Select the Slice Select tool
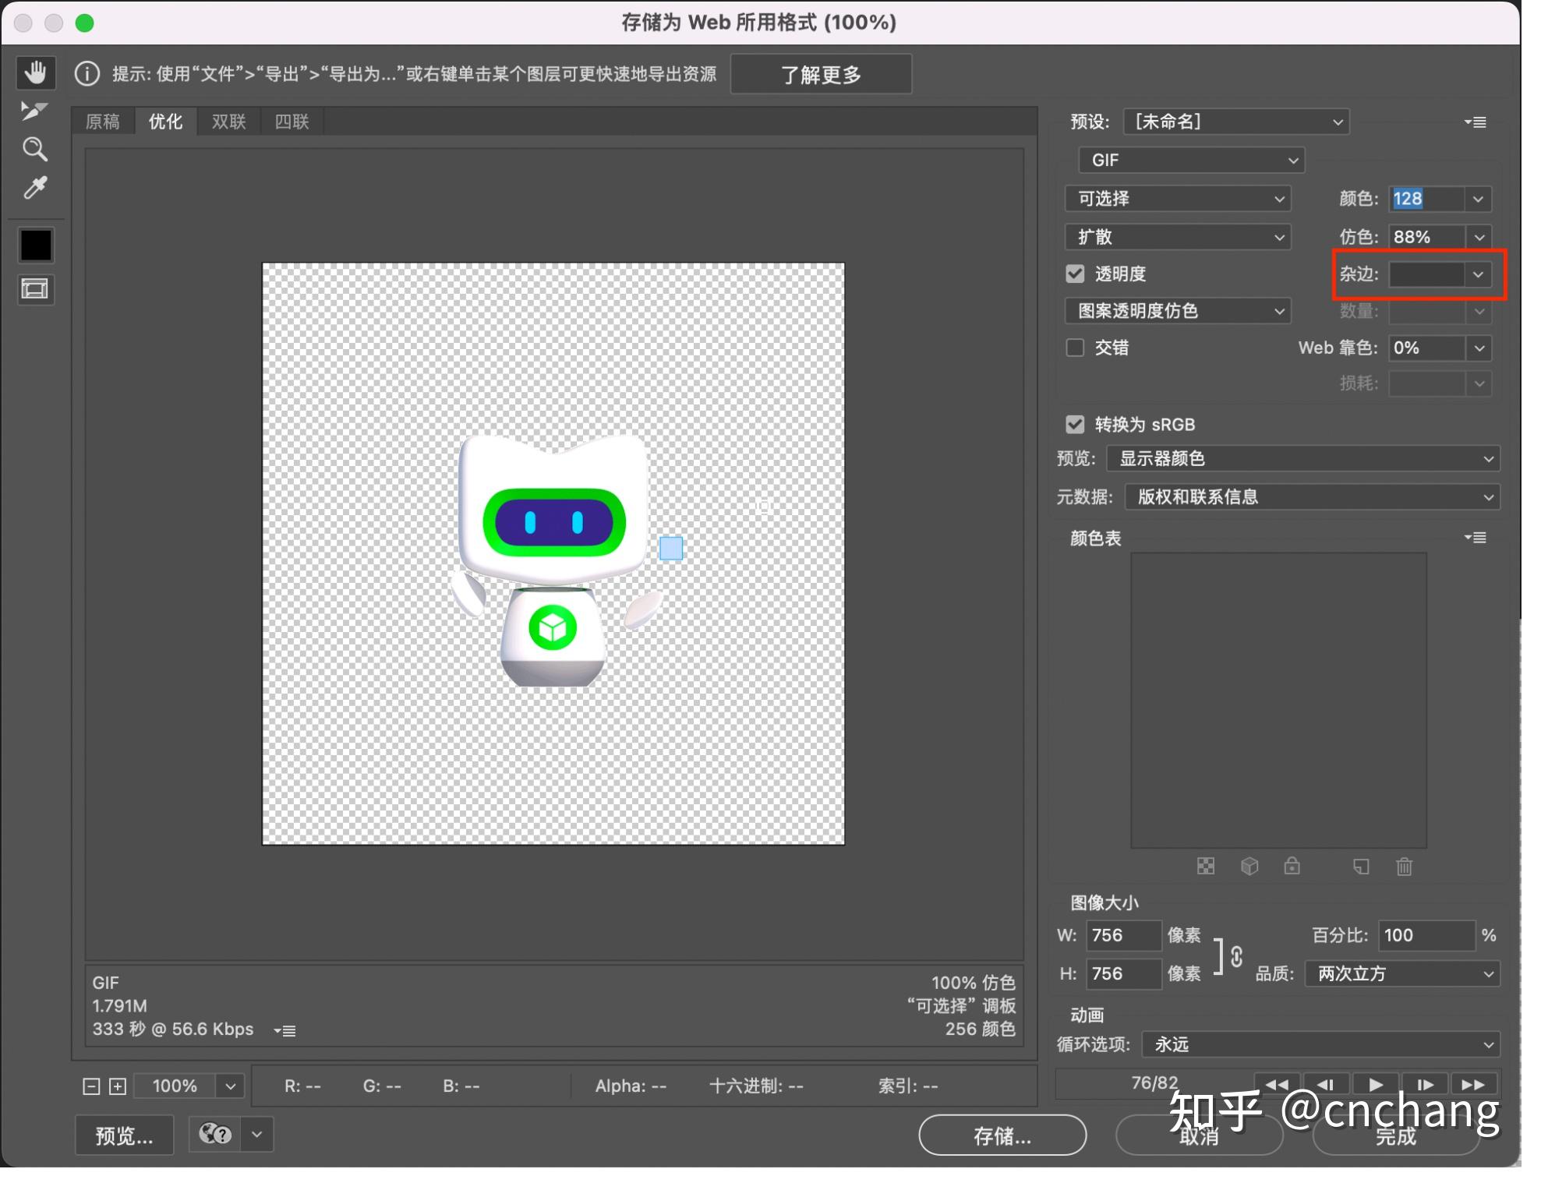1541x1183 pixels. point(35,111)
